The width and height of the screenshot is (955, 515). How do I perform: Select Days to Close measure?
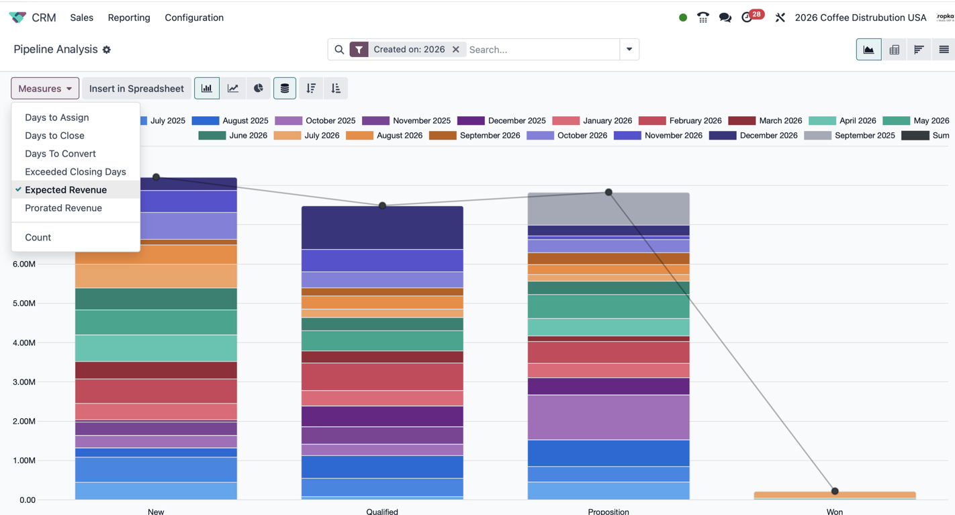(x=76, y=135)
